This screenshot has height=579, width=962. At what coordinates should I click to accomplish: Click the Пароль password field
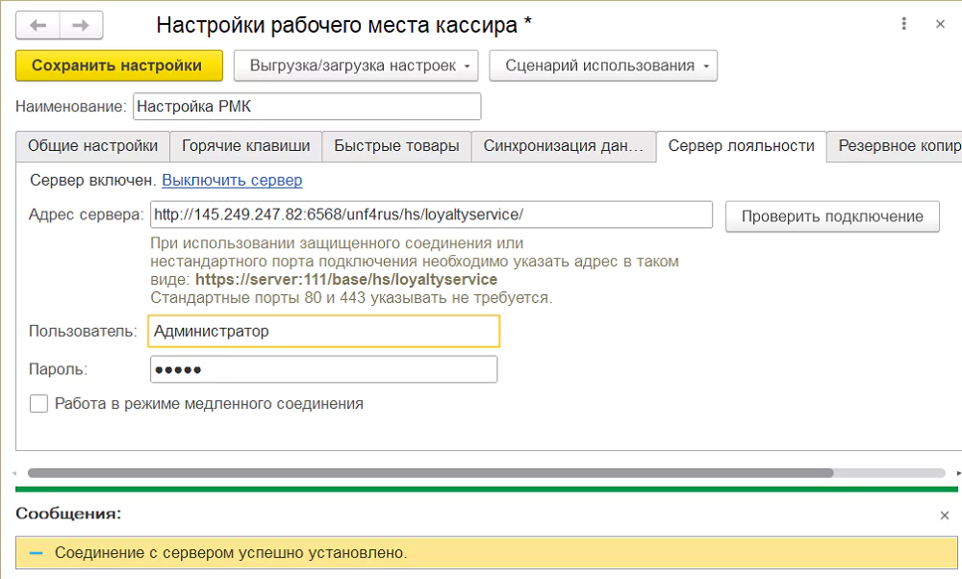tap(323, 369)
